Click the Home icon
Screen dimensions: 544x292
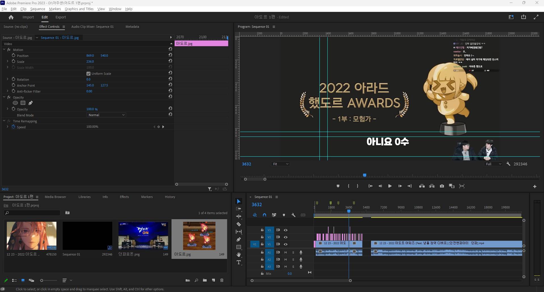tap(11, 17)
